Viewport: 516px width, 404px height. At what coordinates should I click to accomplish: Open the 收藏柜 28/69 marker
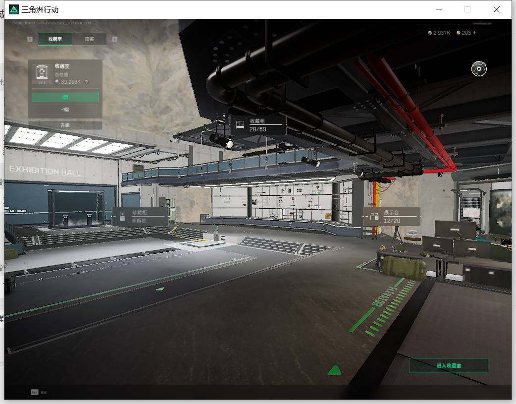pos(258,125)
